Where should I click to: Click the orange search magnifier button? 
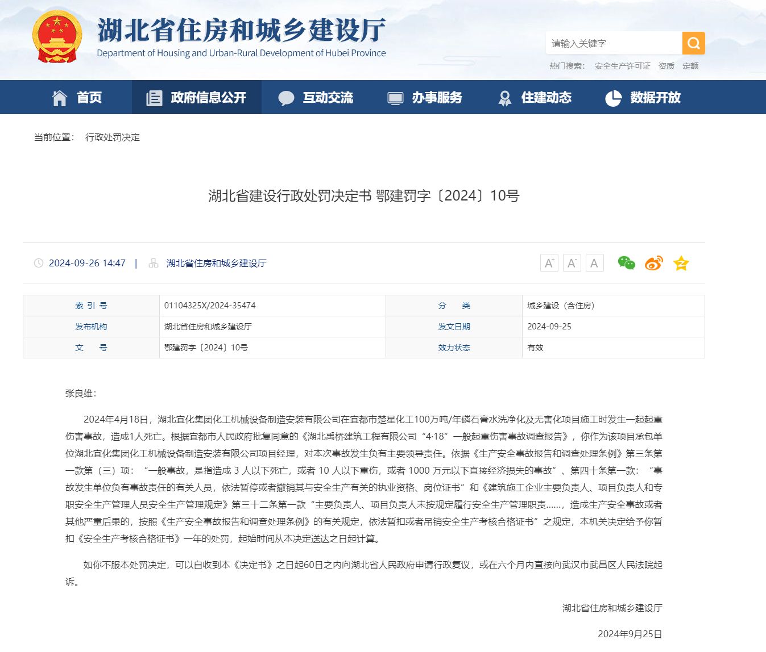[x=693, y=43]
